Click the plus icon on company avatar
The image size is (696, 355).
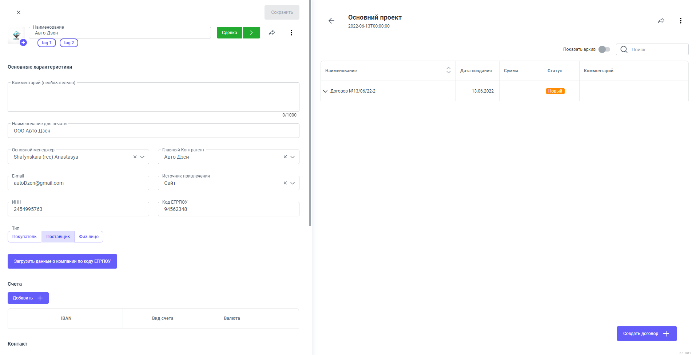click(23, 42)
